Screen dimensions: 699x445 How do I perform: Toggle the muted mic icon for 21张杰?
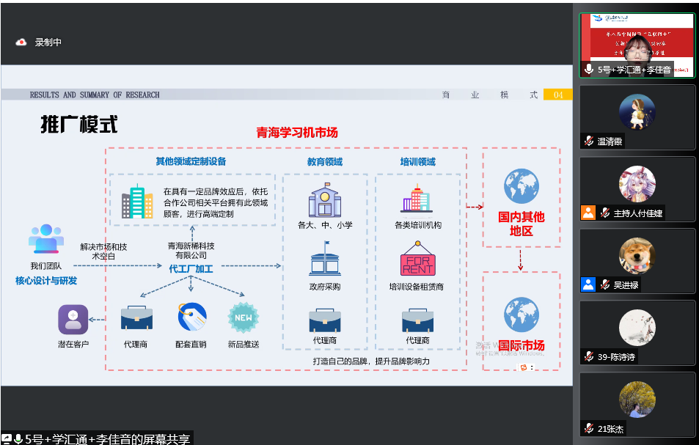click(x=588, y=428)
